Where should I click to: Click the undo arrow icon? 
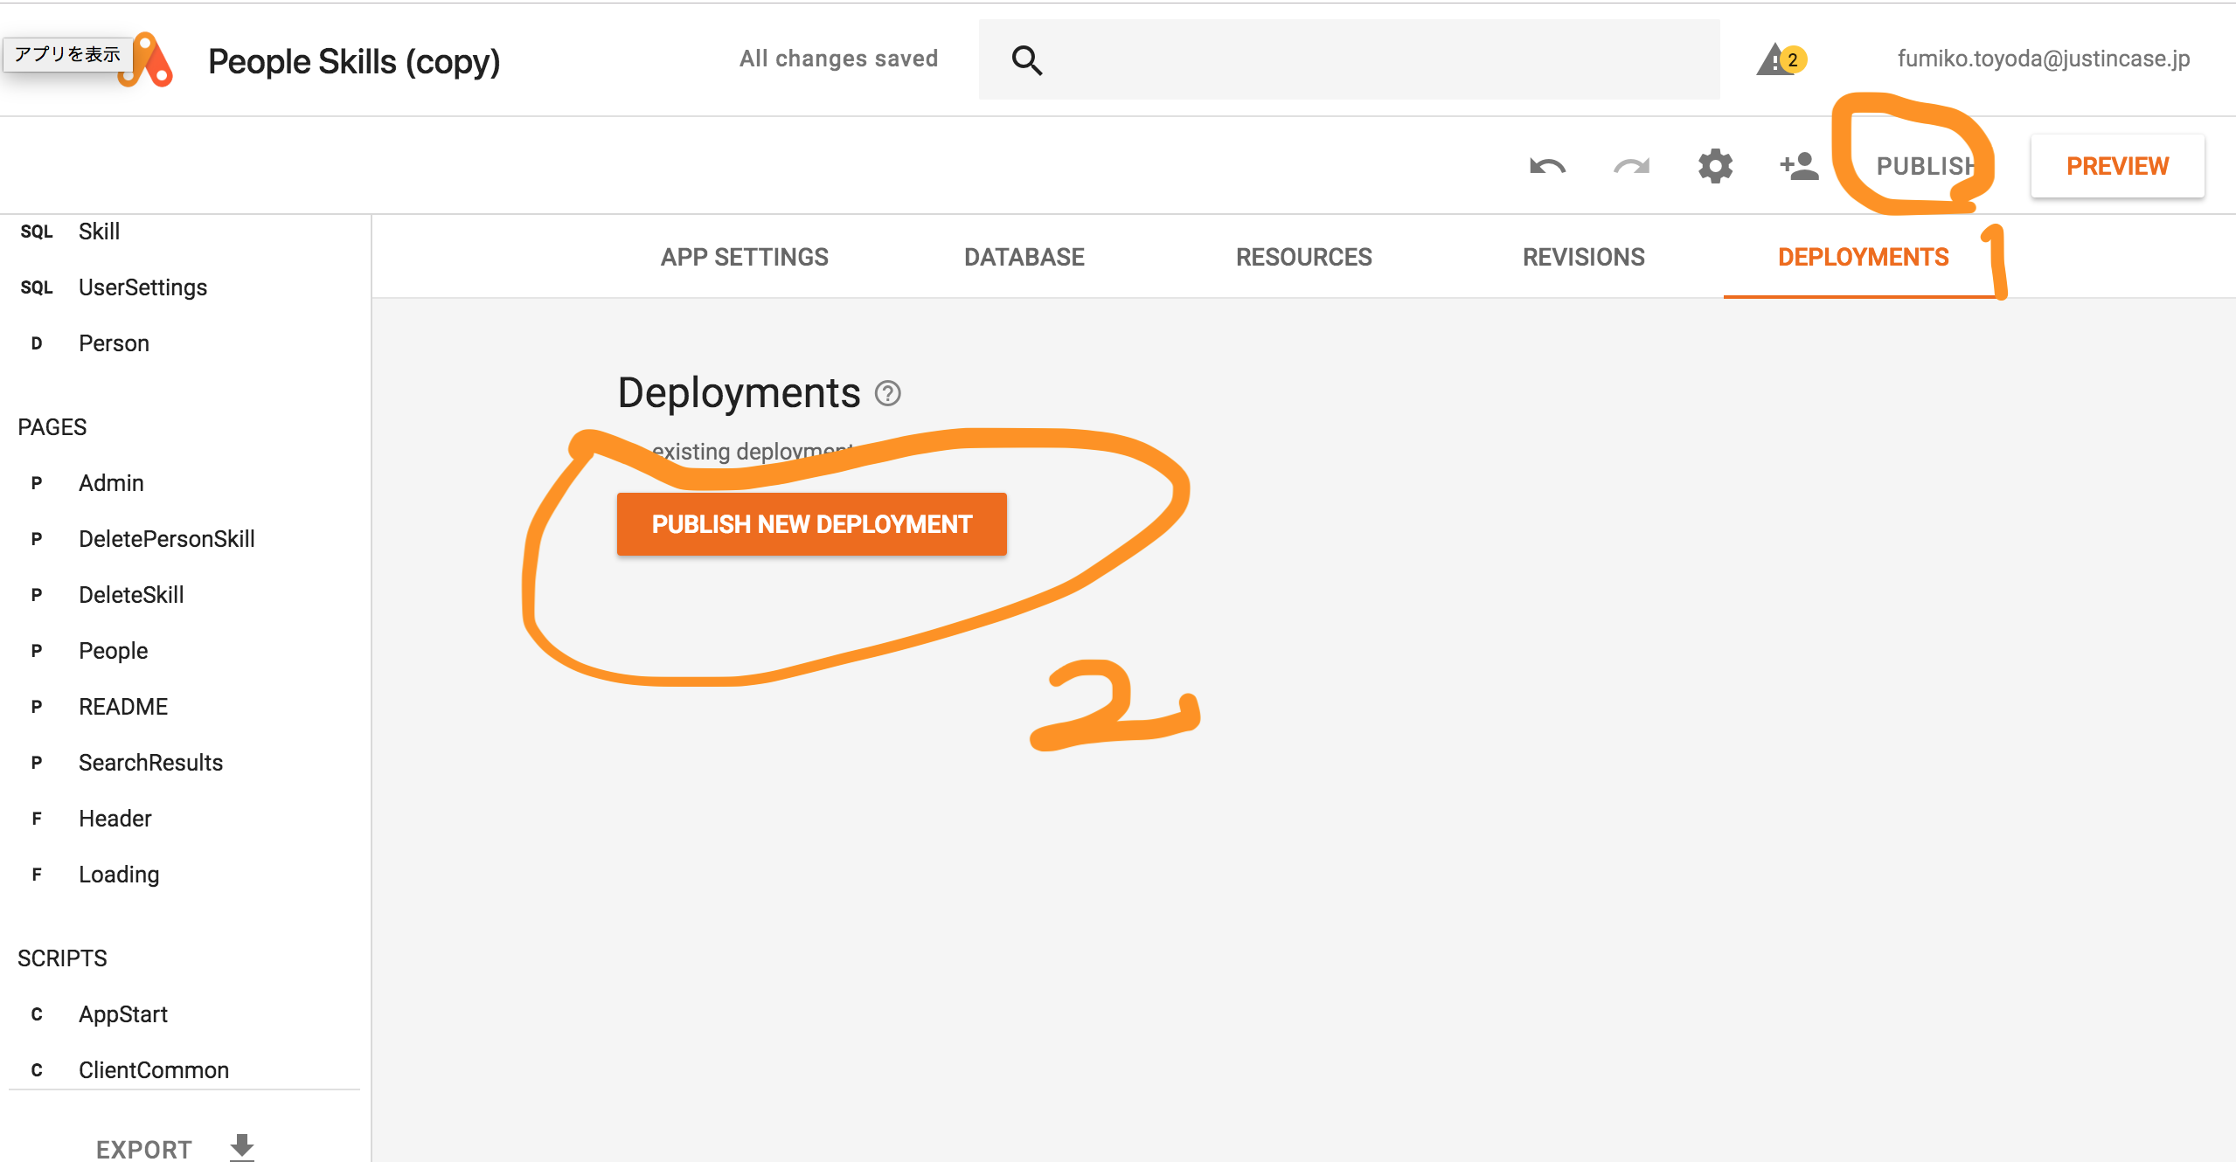point(1546,166)
